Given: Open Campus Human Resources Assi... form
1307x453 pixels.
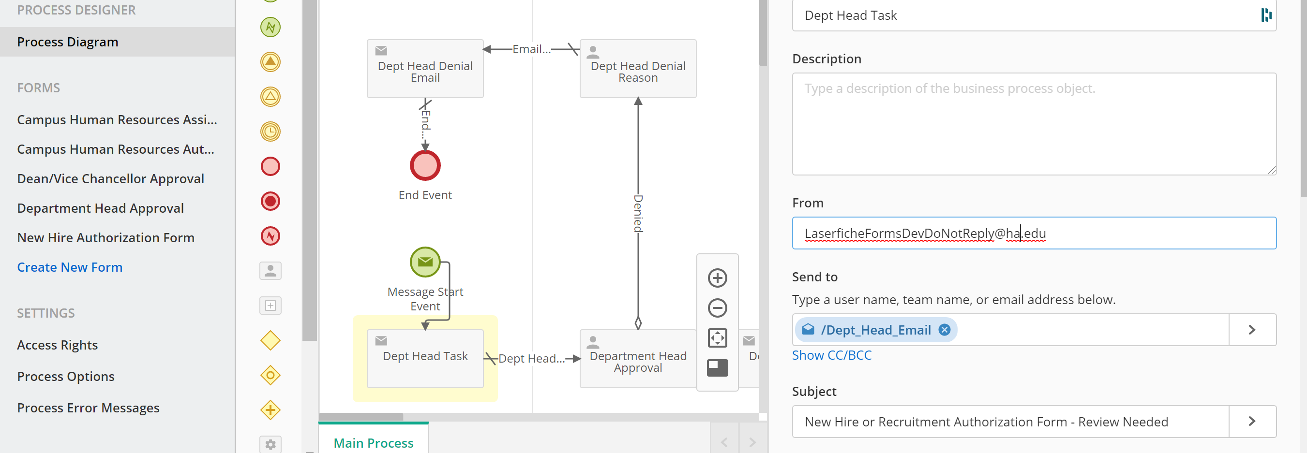Looking at the screenshot, I should (x=117, y=119).
